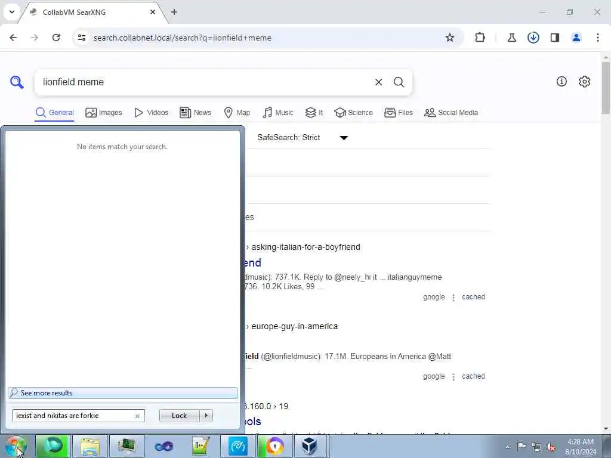Go back to the previous page

point(13,38)
